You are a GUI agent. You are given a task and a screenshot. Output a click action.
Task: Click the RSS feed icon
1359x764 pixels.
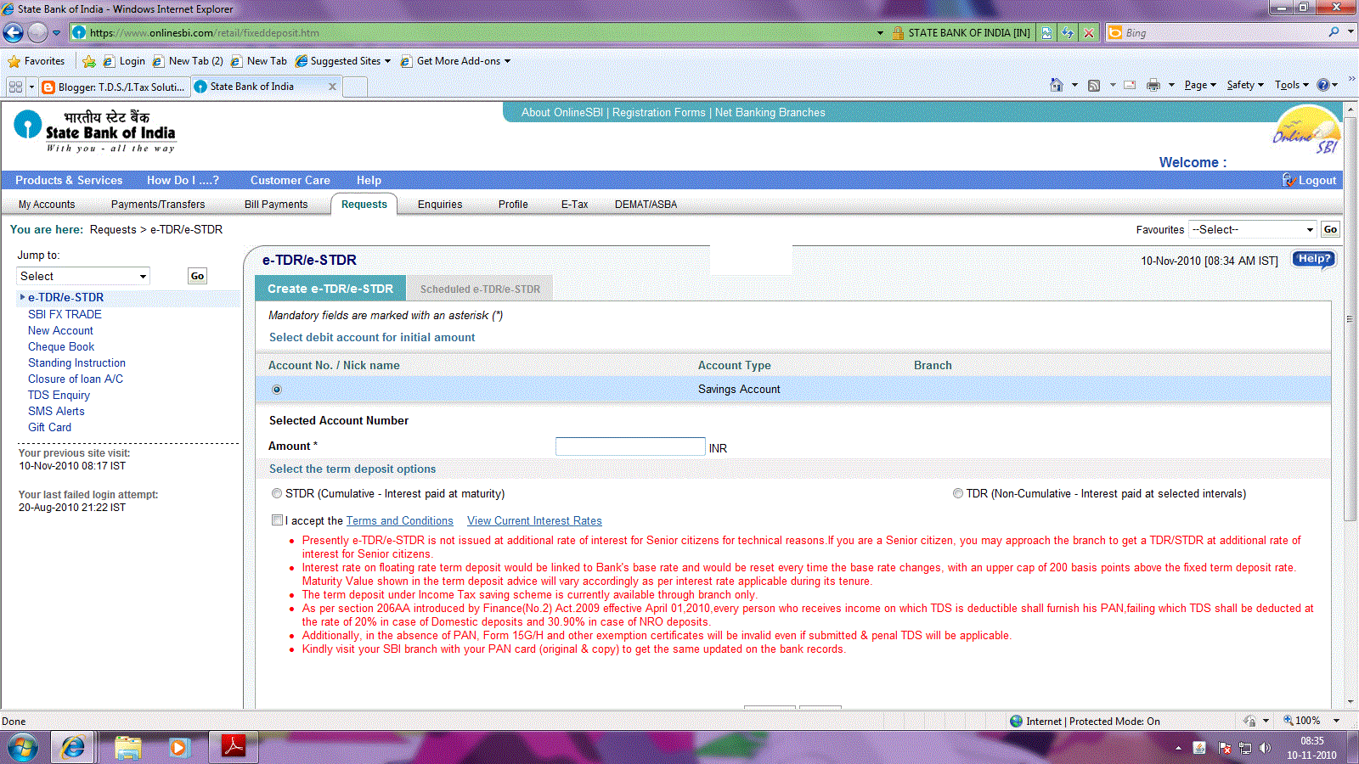pyautogui.click(x=1095, y=85)
